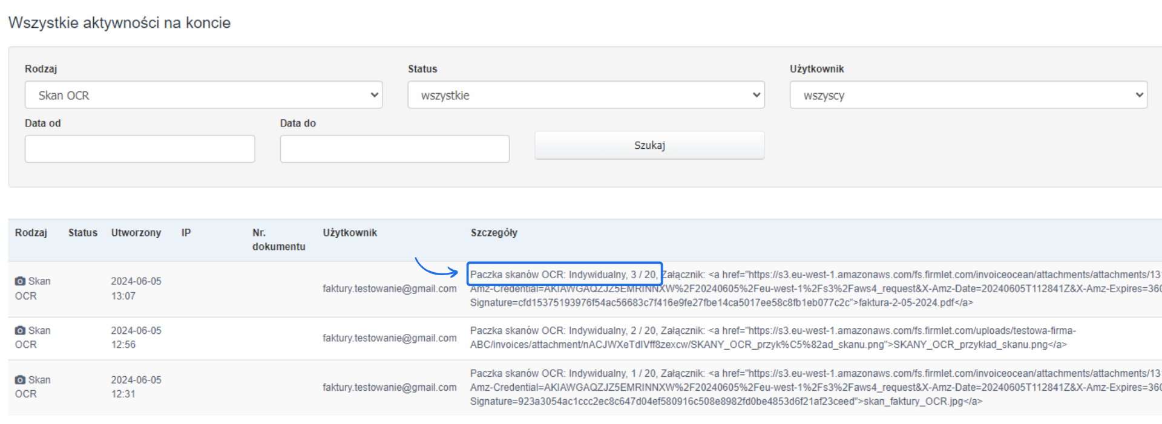Click the Rodzaj column header

pyautogui.click(x=31, y=233)
